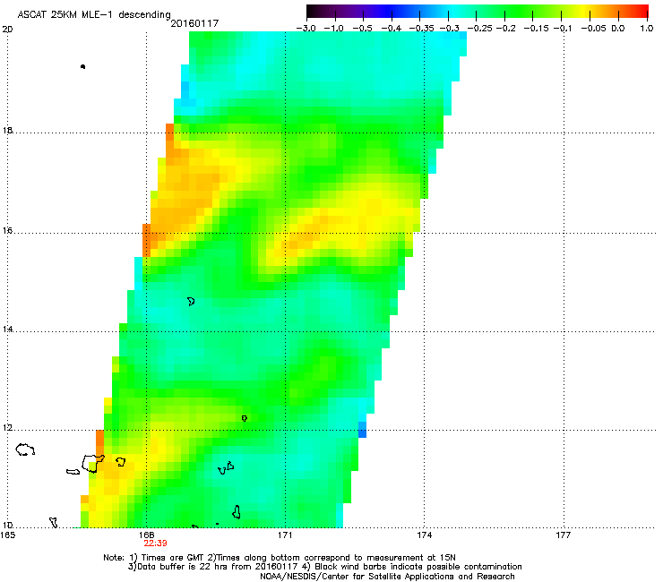The height and width of the screenshot is (582, 663).
Task: Click longitude label '165' on bottom axis
Action: point(7,535)
